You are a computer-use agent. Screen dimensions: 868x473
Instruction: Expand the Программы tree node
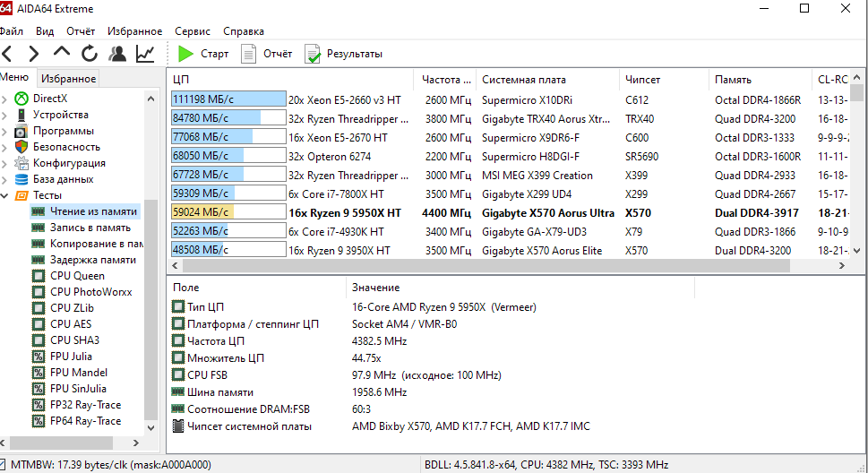click(x=4, y=132)
